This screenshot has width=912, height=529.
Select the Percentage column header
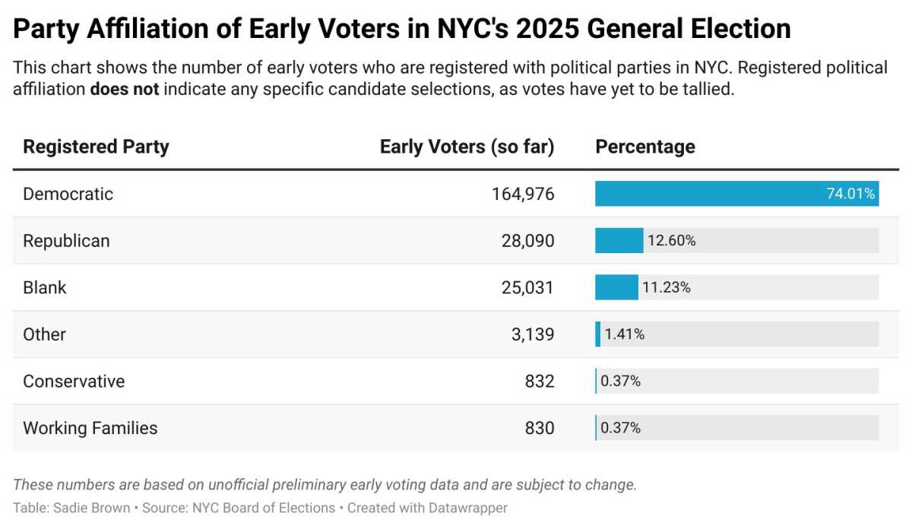pos(644,147)
